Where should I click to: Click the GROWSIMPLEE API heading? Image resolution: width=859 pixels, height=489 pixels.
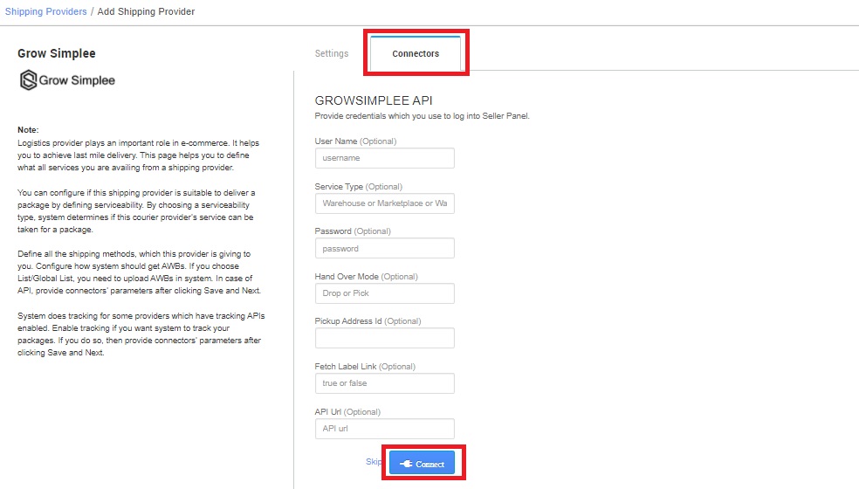(374, 100)
